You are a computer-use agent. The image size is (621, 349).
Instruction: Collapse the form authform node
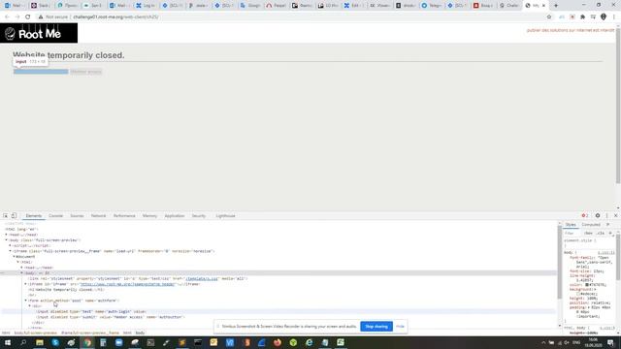(x=26, y=301)
